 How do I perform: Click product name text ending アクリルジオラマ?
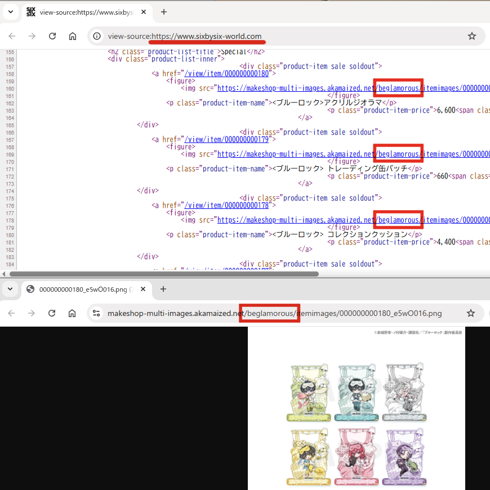point(327,103)
